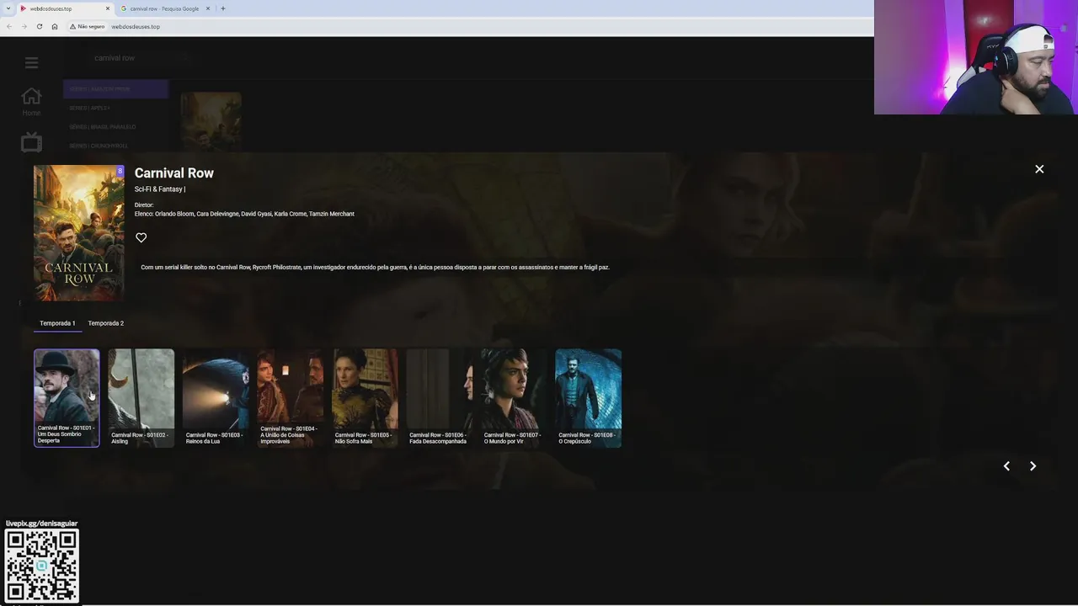The height and width of the screenshot is (606, 1078).
Task: Click the rating badge on the poster
Action: pyautogui.click(x=120, y=171)
